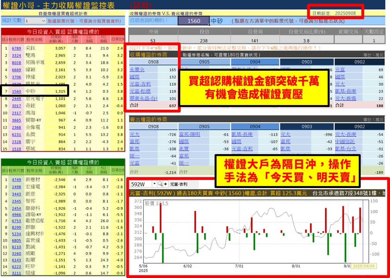The image size is (390, 278).
Task: Open stock code 3443 創意 link
Action: (x=17, y=194)
